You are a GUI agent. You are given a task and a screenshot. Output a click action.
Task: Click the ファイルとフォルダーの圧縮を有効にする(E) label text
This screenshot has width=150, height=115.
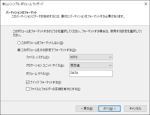(x=55, y=89)
